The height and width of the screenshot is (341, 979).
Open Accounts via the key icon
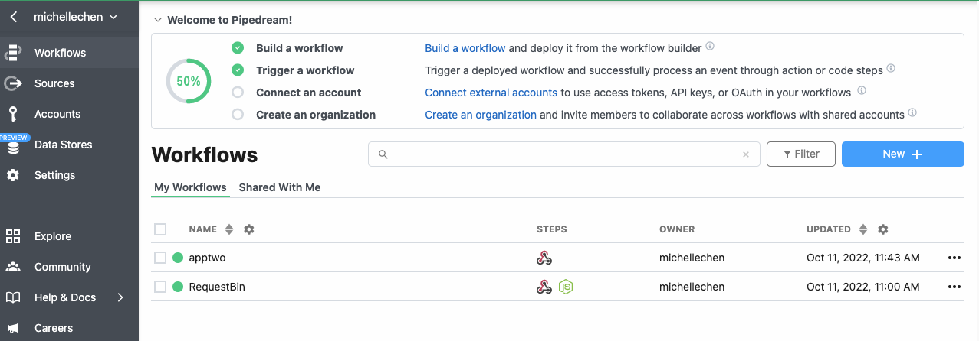pos(13,114)
